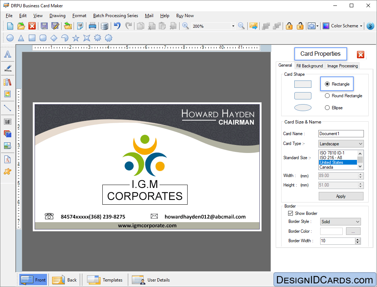Open the File menu
377x287 pixels.
tap(9, 16)
